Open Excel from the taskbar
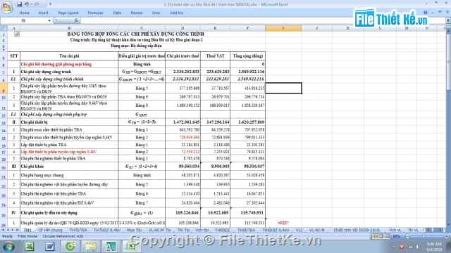The height and width of the screenshot is (253, 451). tap(30, 247)
